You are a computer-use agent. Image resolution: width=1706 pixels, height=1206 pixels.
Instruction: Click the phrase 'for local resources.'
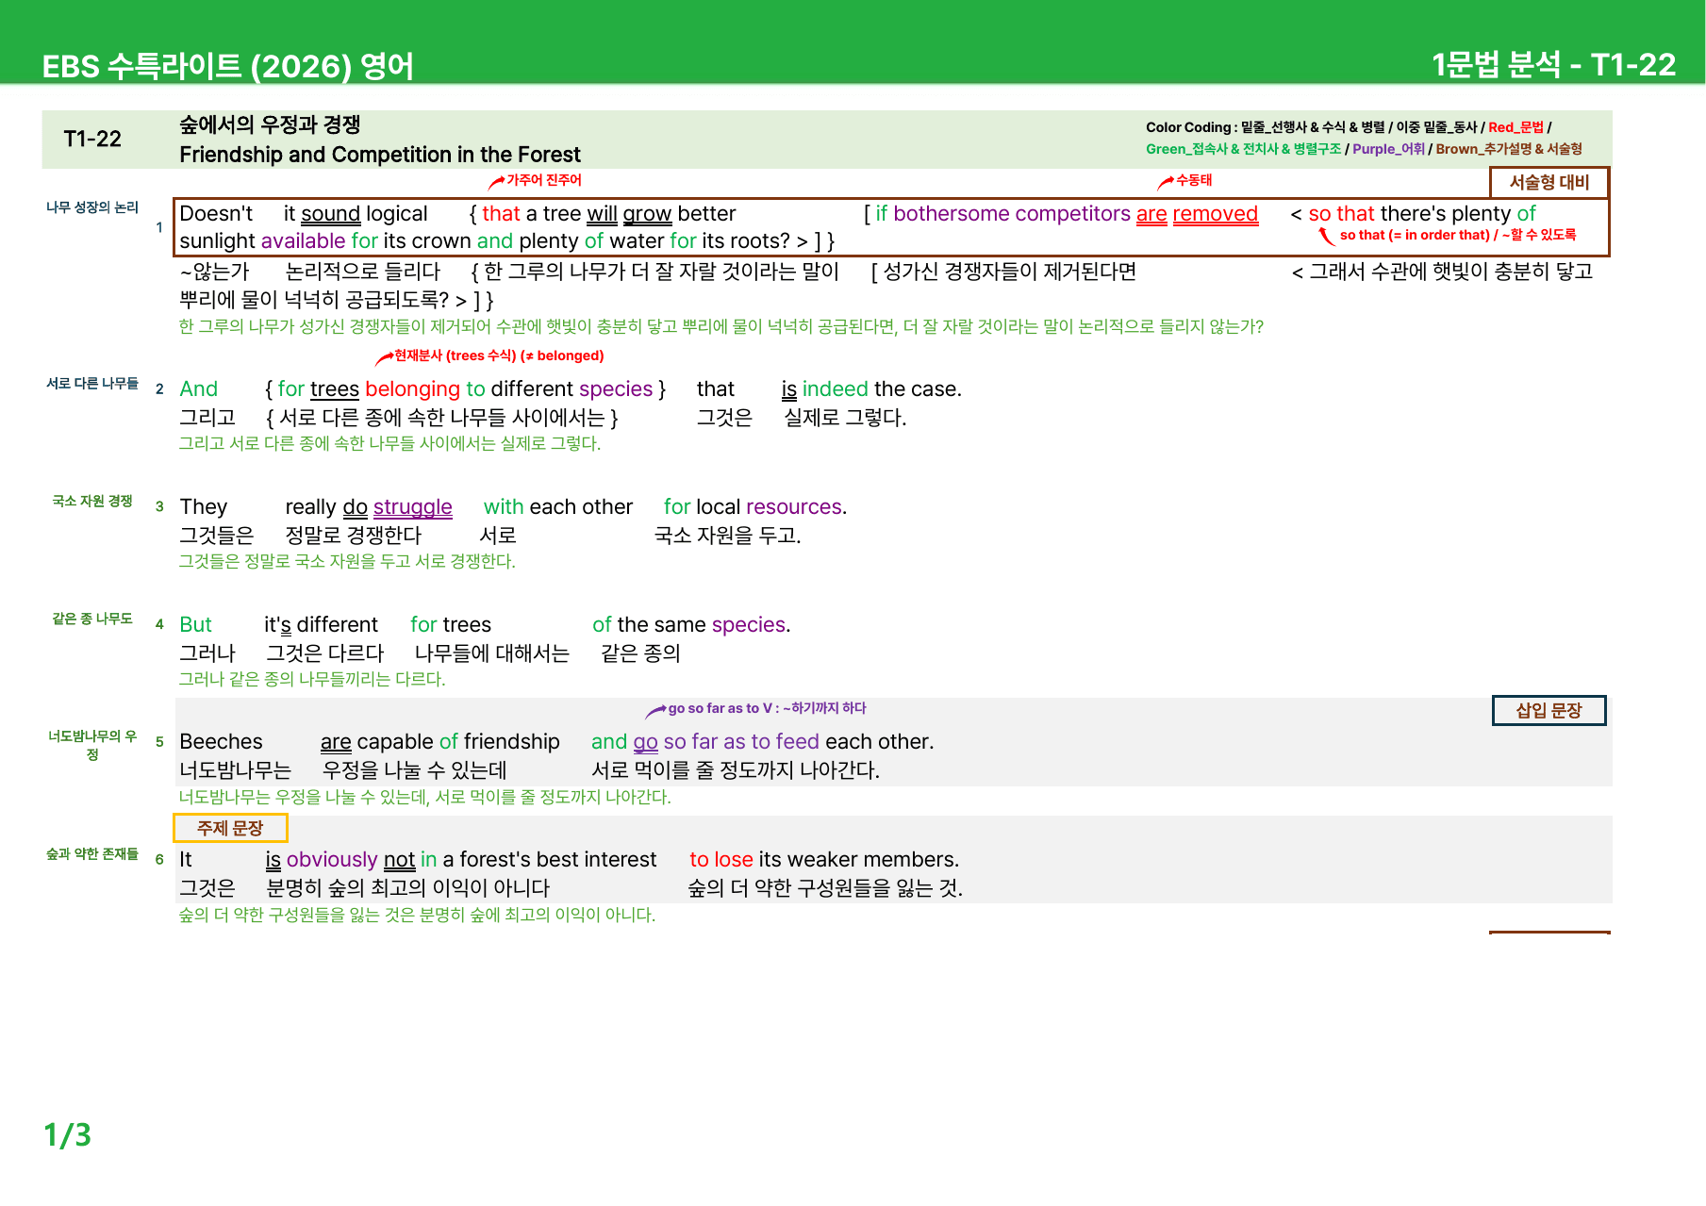coord(755,507)
